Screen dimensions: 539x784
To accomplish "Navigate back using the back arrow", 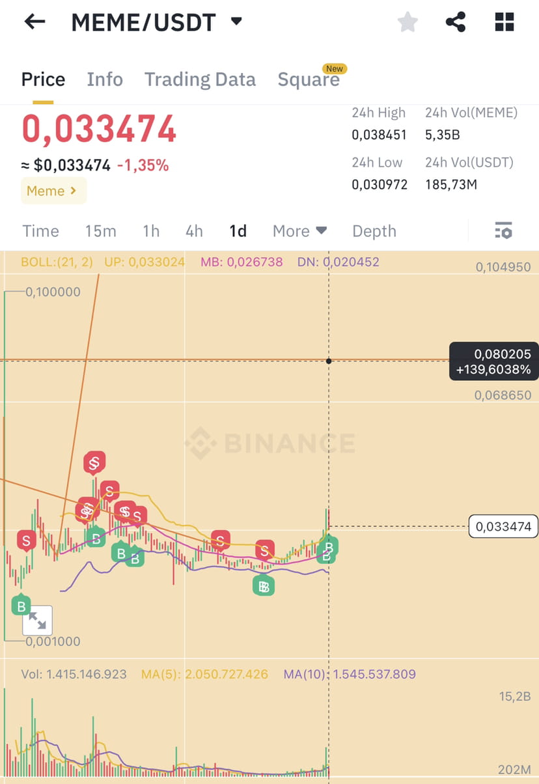I will point(33,21).
